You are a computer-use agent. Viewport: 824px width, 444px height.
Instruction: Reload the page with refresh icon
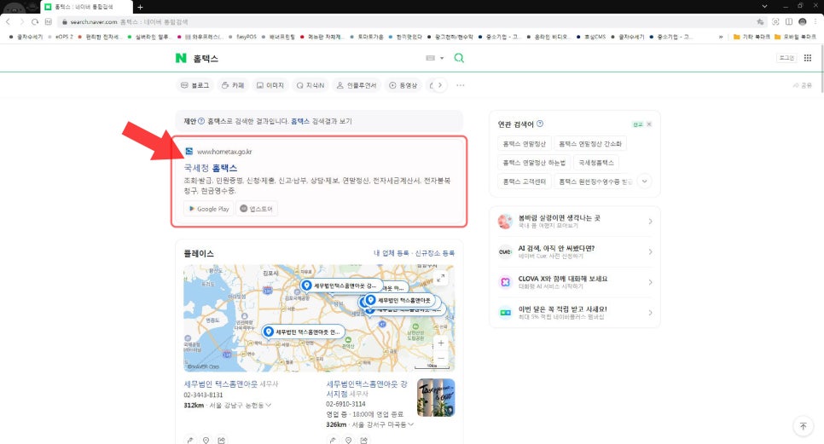(x=35, y=21)
